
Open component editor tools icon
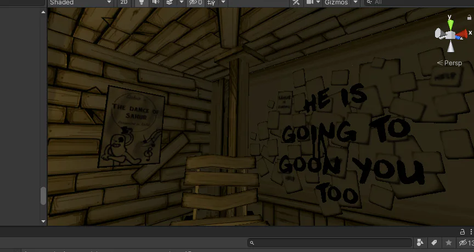[296, 2]
